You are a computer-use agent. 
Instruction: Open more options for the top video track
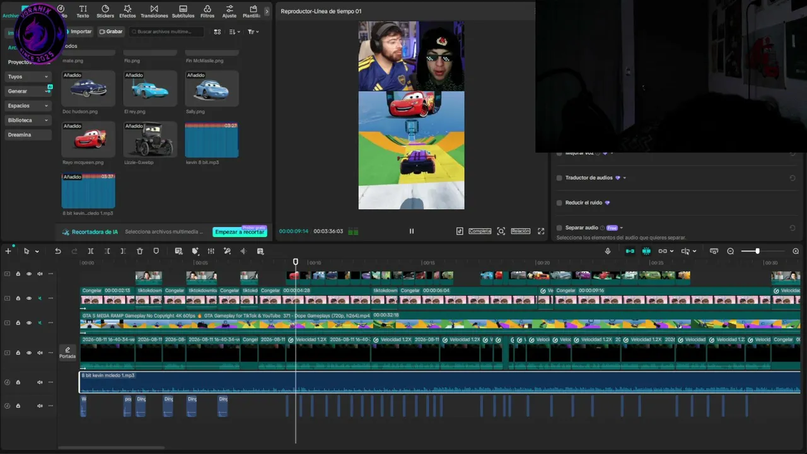50,274
